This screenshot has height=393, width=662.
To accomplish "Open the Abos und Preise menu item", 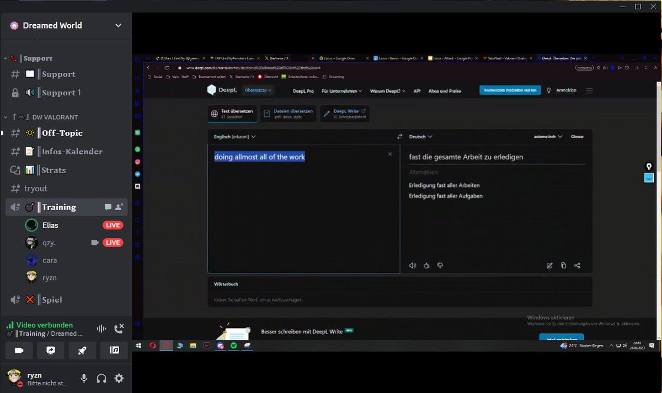I will pyautogui.click(x=446, y=90).
